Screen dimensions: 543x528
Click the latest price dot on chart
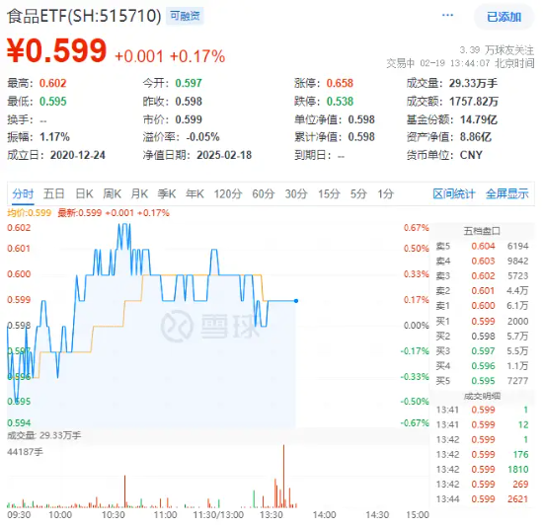(x=296, y=301)
